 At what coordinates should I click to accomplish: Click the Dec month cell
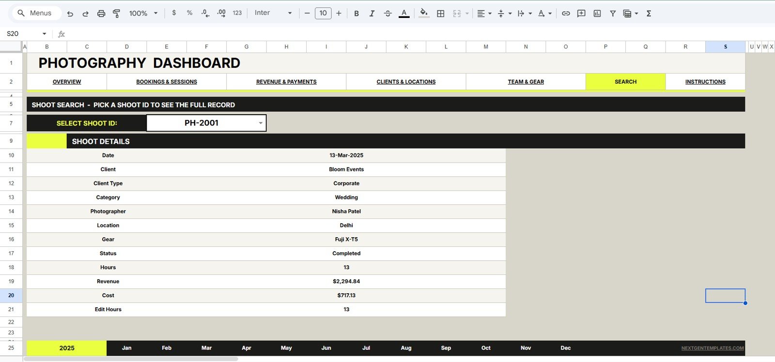[x=566, y=348]
